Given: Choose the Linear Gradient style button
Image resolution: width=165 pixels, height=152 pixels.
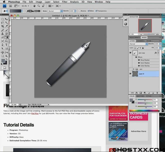Looking at the screenshot, I should point(27,11).
